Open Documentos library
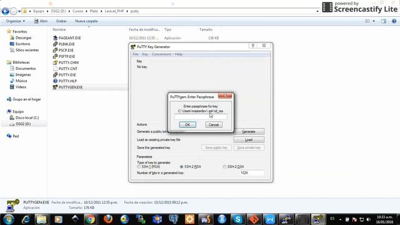Image resolution: width=400 pixels, height=225 pixels. coord(26,69)
